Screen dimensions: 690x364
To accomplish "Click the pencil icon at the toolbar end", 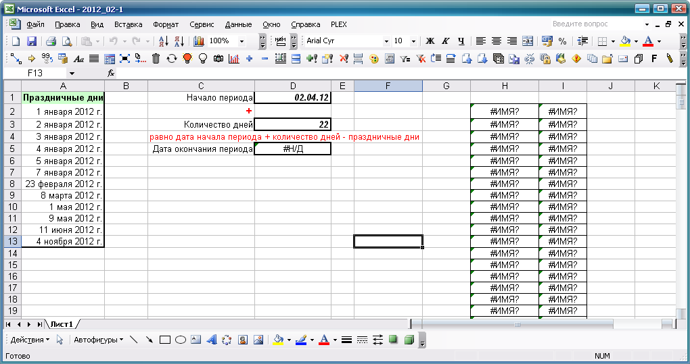I will pyautogui.click(x=670, y=58).
